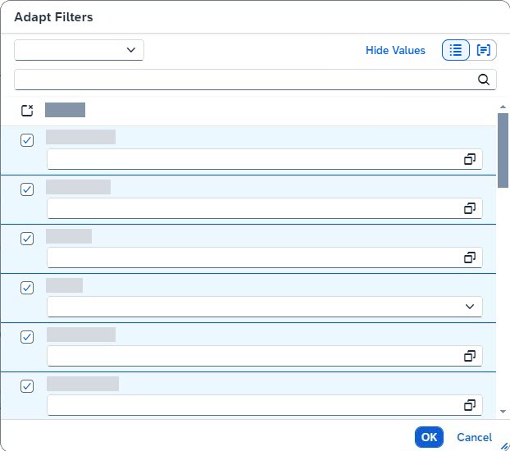Screen dimensions: 510x451
Task: Open the dropdown at top left of dialog
Action: tap(80, 50)
